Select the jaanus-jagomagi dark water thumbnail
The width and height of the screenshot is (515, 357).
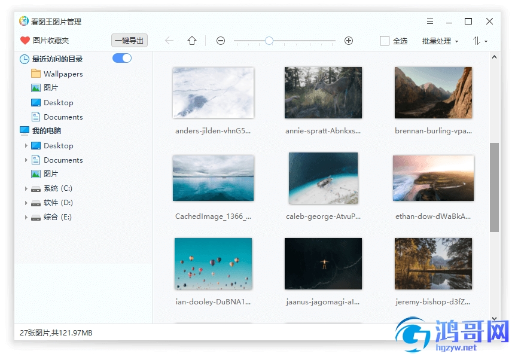point(323,264)
